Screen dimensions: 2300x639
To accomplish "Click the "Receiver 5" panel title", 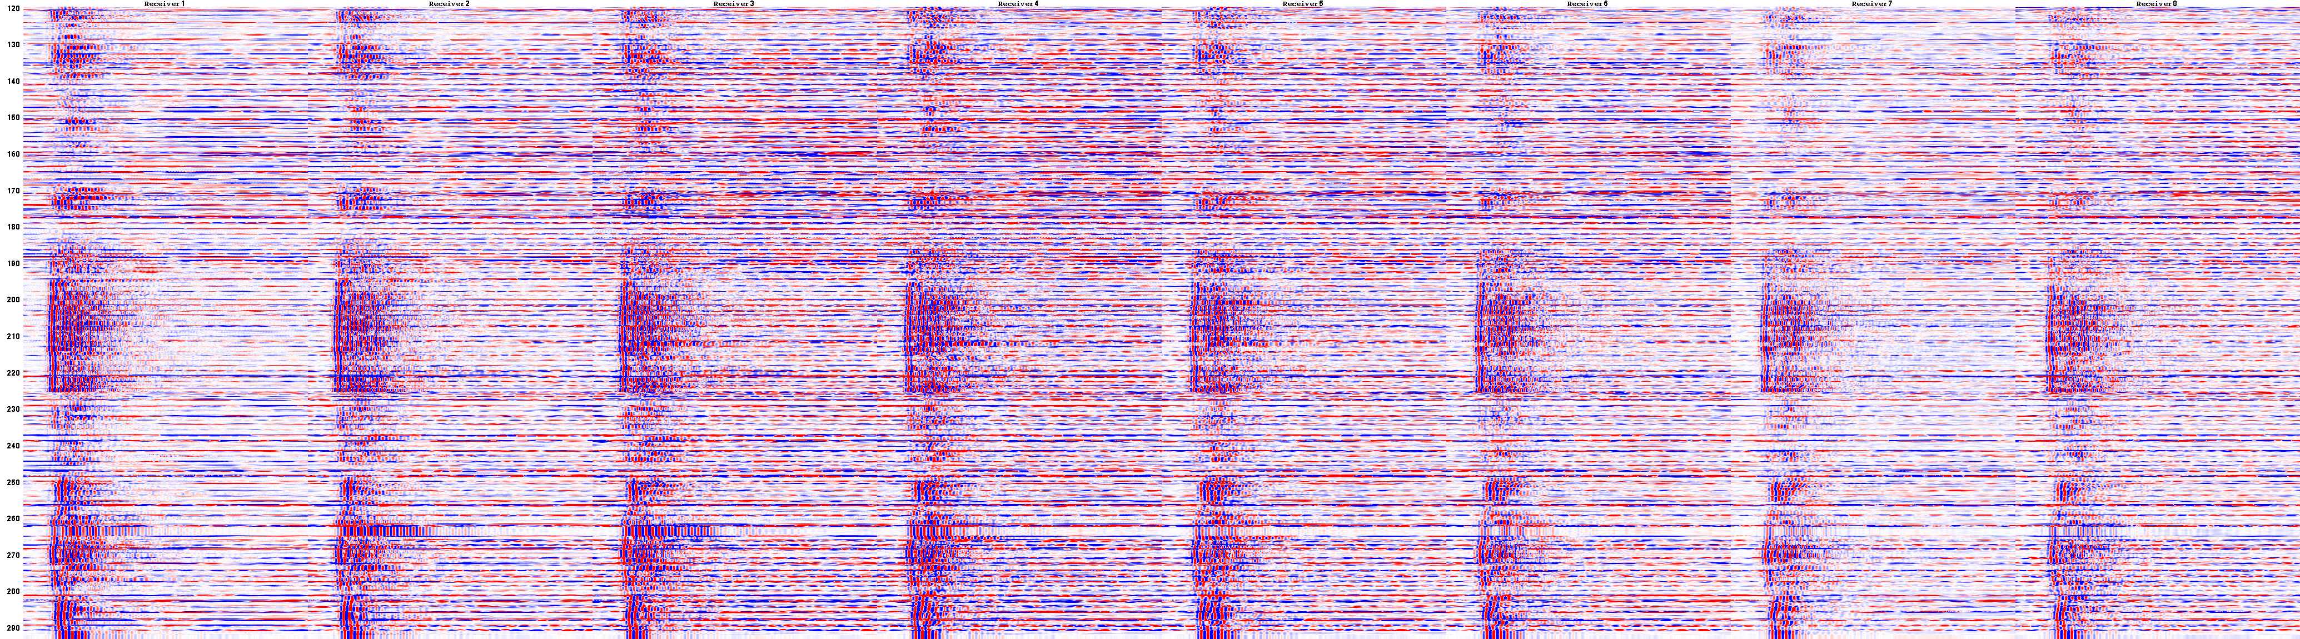I will (x=1303, y=3).
